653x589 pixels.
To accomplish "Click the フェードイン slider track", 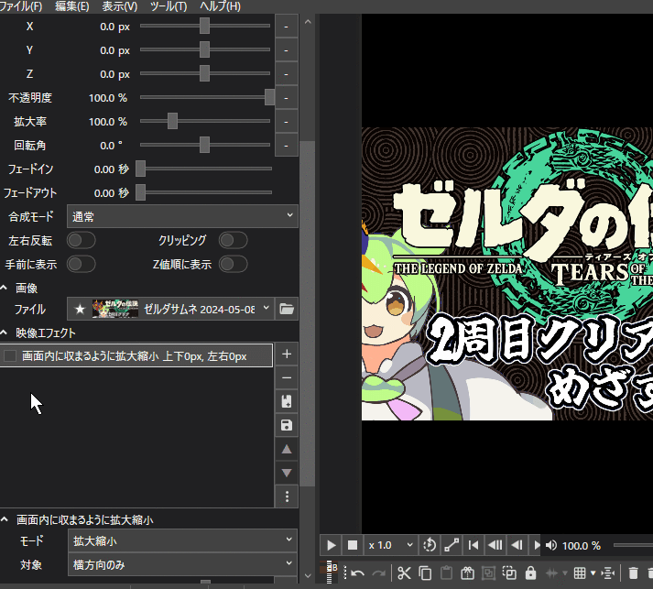I will (x=206, y=169).
